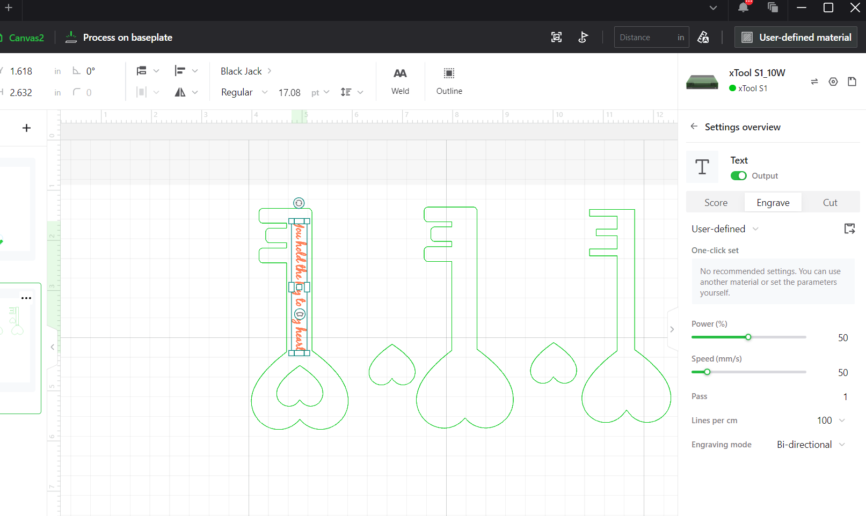
Task: Expand the align options dropdown arrow
Action: point(195,71)
